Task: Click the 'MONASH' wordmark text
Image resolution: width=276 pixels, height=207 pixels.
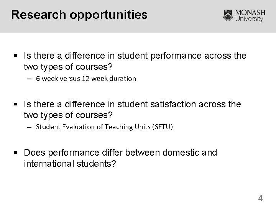Action: point(250,11)
